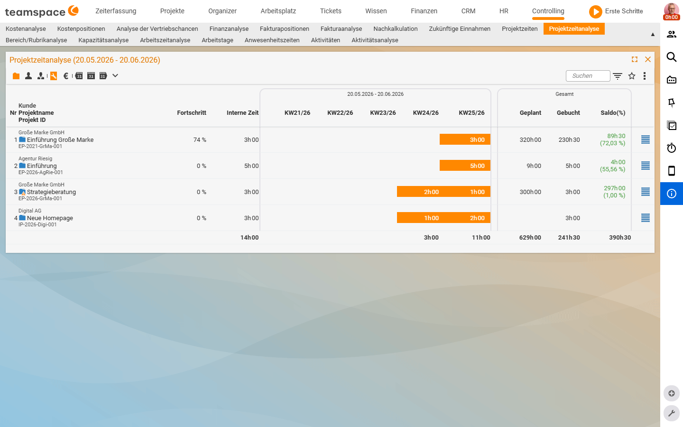
Task: Click the round wrench settings button
Action: click(x=672, y=413)
